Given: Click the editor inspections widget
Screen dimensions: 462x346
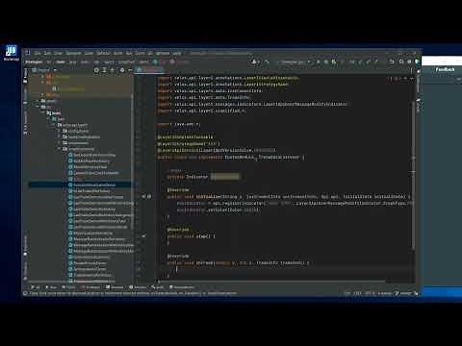Looking at the screenshot, I should (399, 79).
